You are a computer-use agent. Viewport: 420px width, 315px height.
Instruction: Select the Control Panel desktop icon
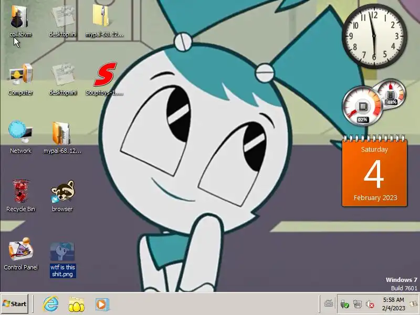point(20,250)
